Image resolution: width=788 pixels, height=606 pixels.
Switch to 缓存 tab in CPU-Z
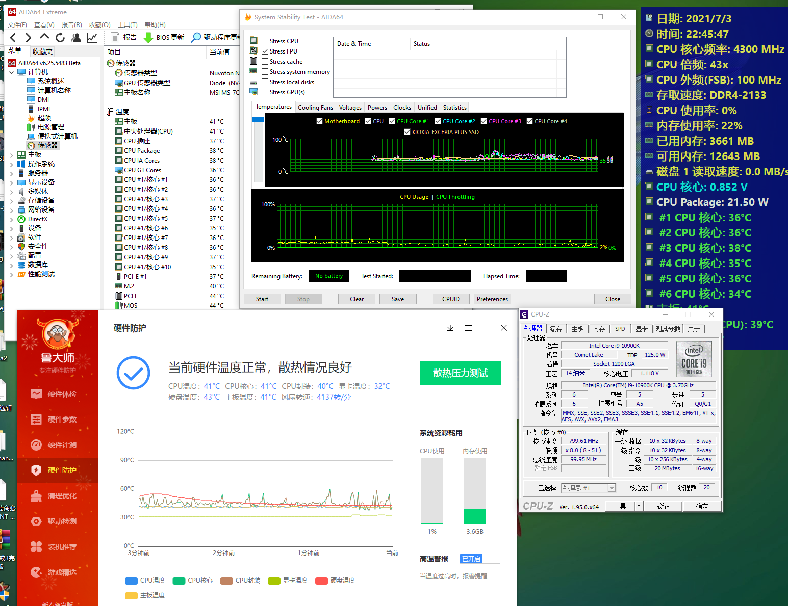(x=556, y=329)
